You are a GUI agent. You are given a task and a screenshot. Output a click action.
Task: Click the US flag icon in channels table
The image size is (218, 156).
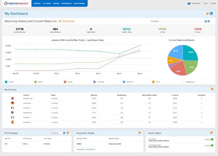point(12,113)
